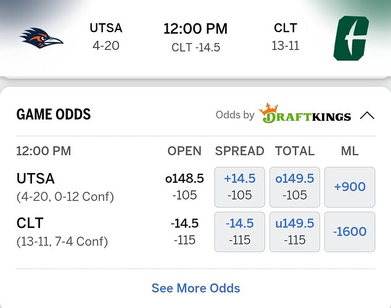Screen dimensions: 391x308
Task: Collapse the Game Odds section
Action: [x=367, y=115]
